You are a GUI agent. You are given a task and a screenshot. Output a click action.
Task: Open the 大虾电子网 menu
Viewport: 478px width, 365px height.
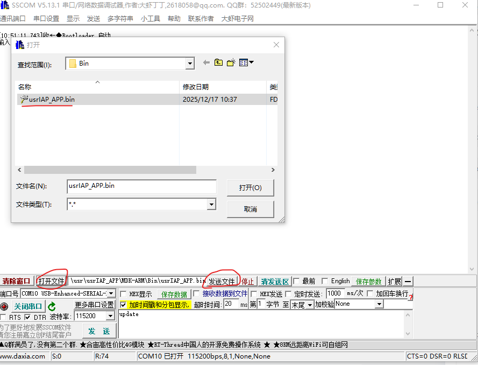238,19
